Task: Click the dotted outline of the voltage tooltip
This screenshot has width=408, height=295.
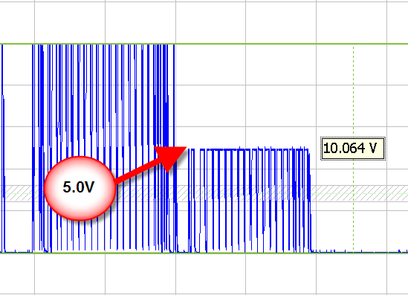Action: (353, 137)
